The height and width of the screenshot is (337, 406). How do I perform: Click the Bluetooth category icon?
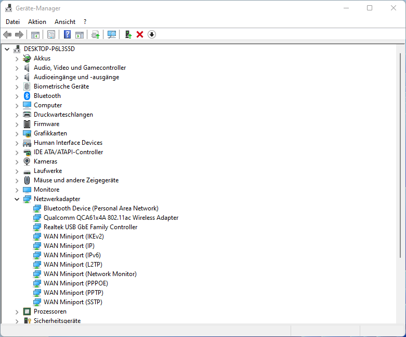click(27, 96)
